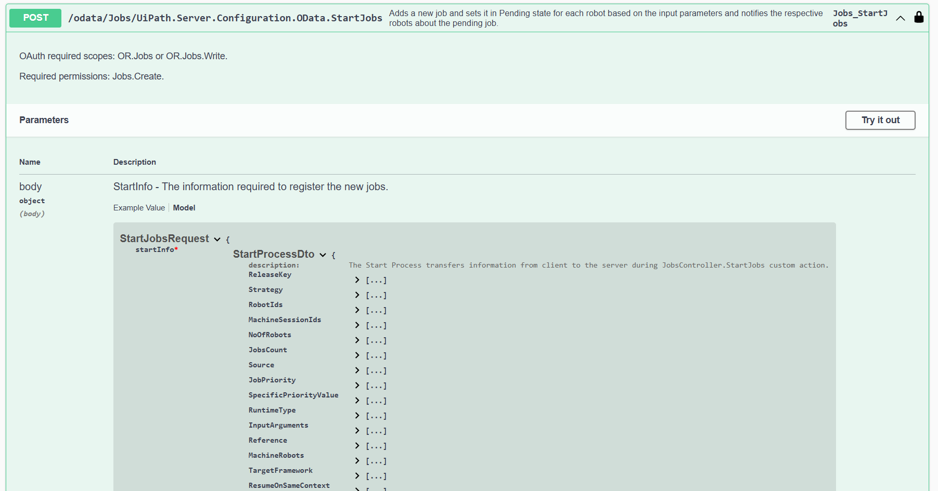Click the 'Adds a new job' summary text
The image size is (938, 491).
tap(606, 18)
